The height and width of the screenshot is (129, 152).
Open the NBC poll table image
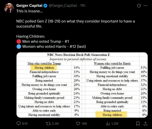coord(82,85)
